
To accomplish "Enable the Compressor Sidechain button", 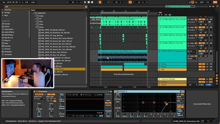I will (x=39, y=94).
